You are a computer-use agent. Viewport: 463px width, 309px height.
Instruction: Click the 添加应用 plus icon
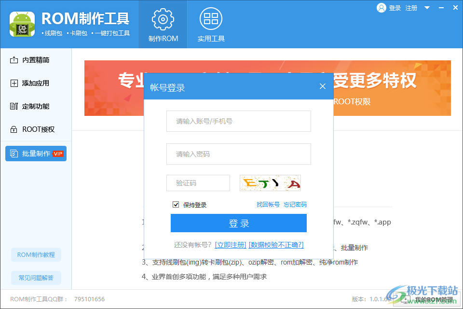14,83
